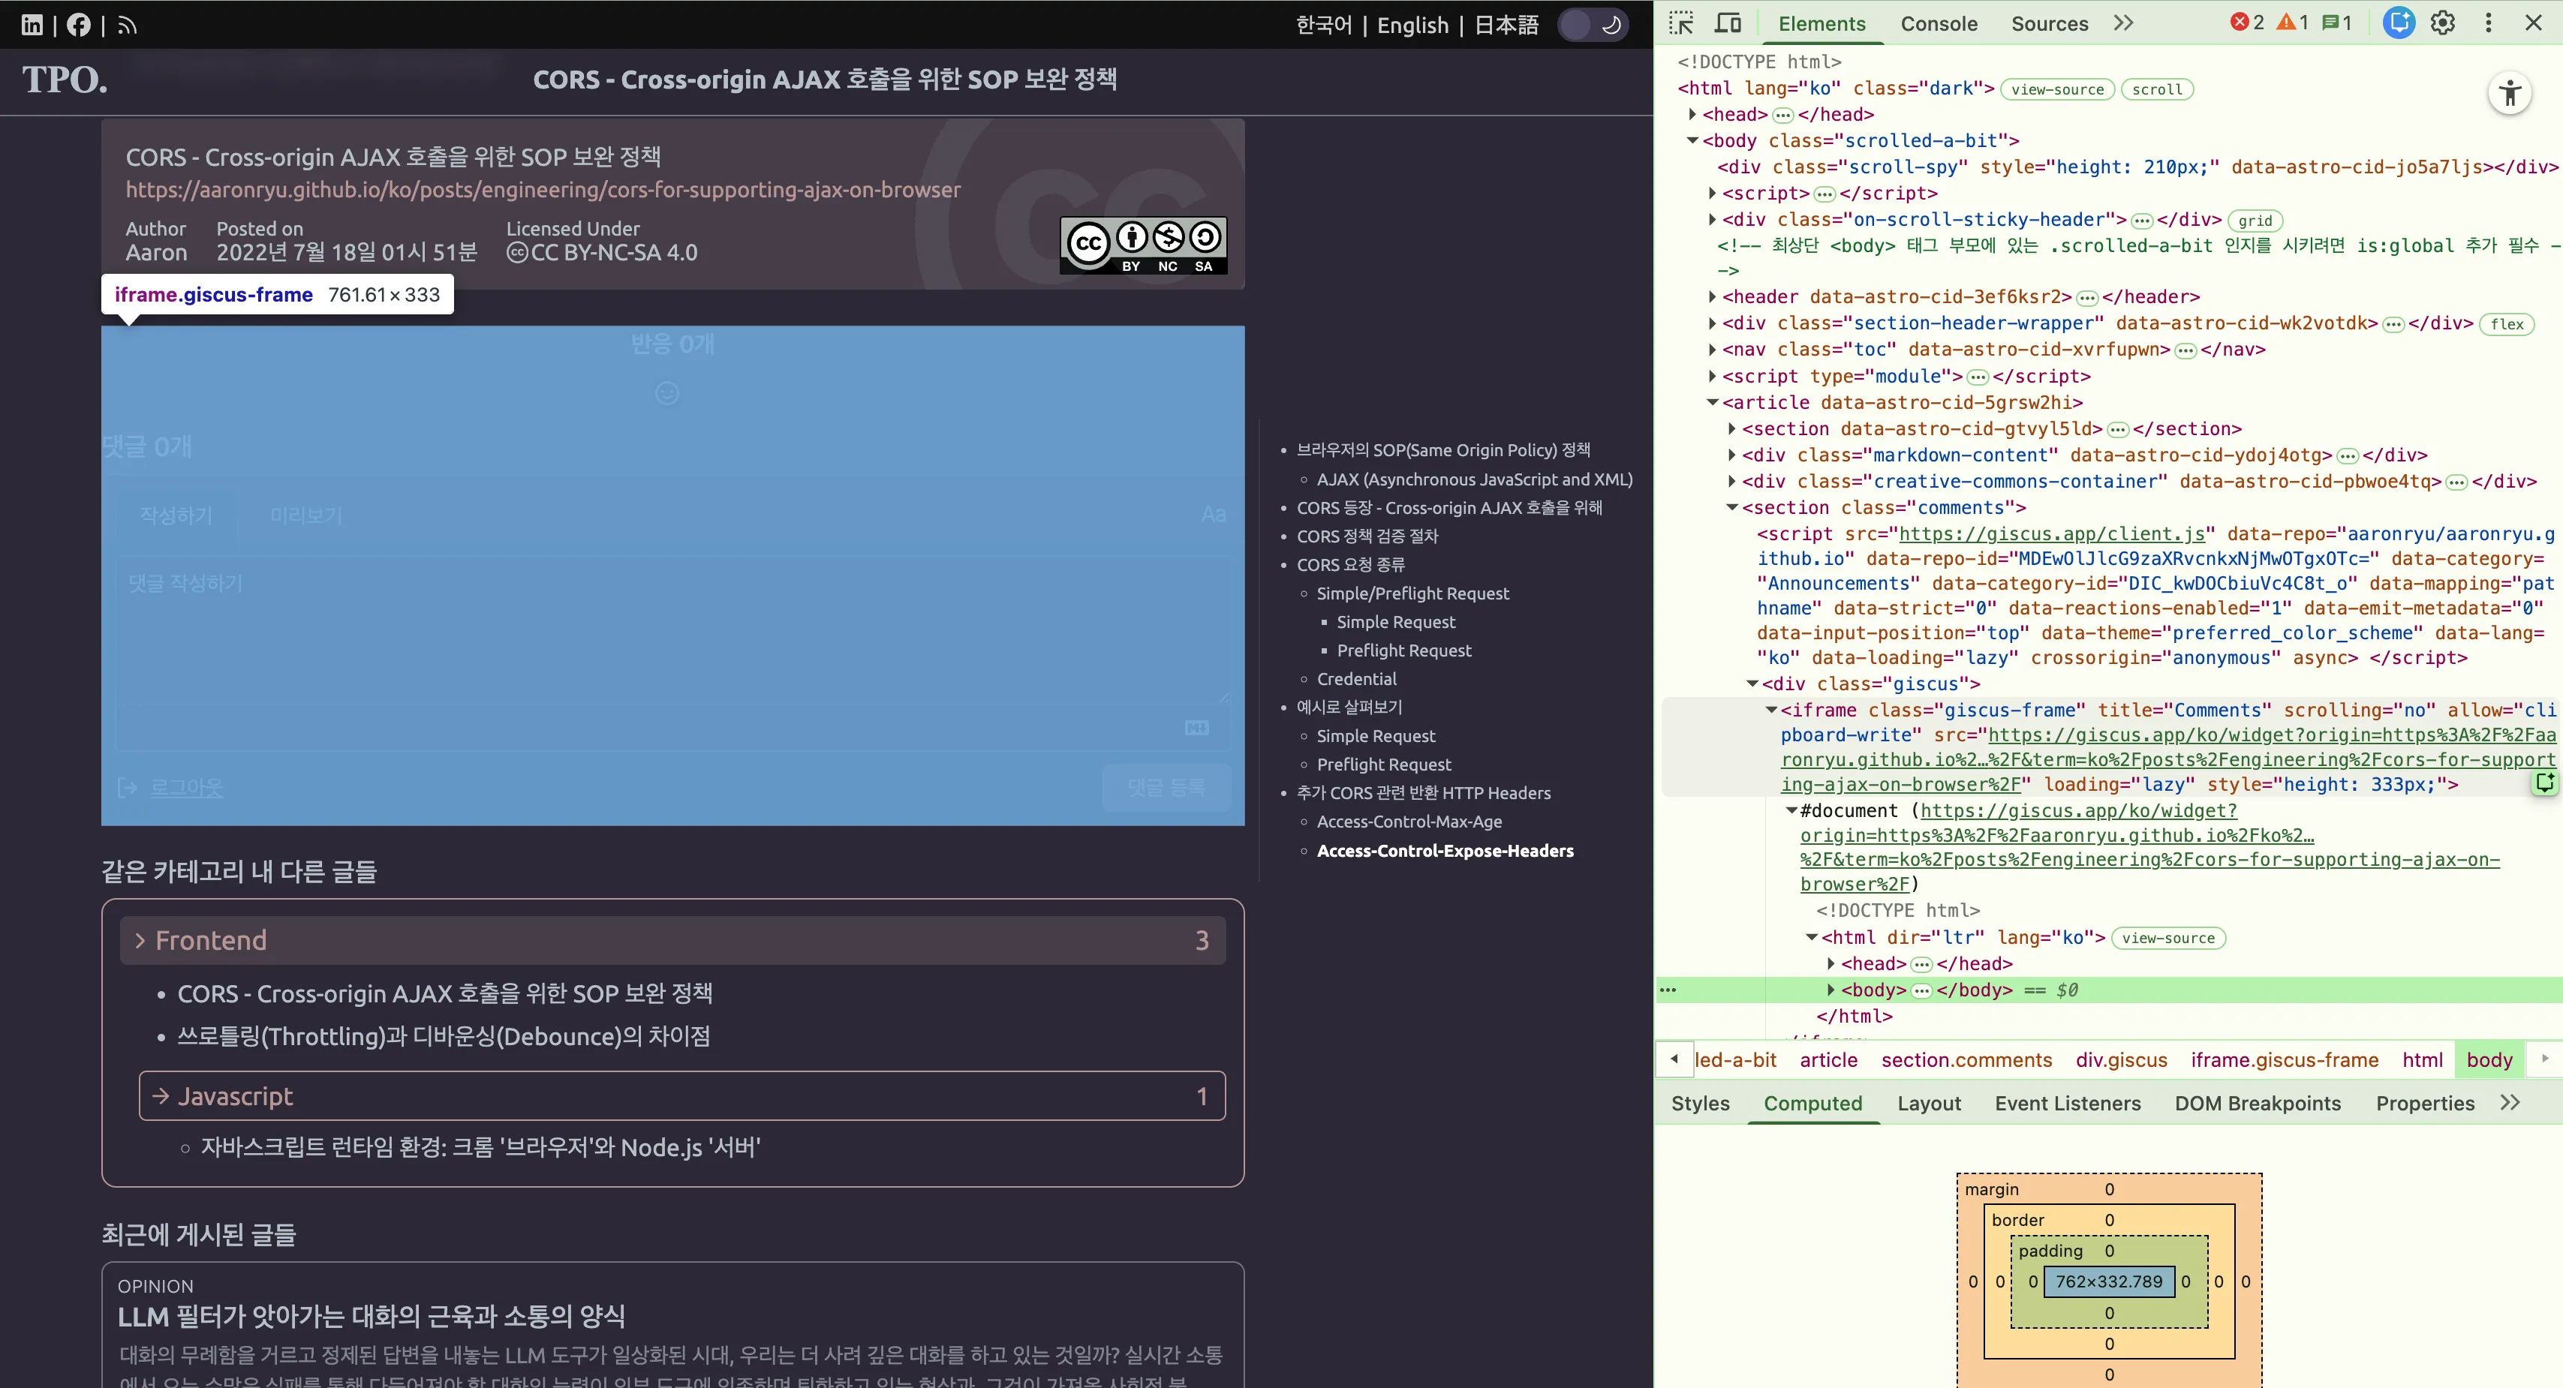Open the Throttling과 Debounce post link
Viewport: 2563px width, 1388px height.
click(444, 1037)
